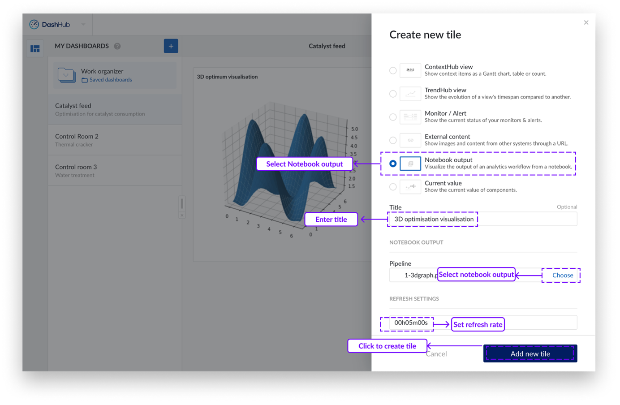620x405 pixels.
Task: Select the ContextHub view radio button
Action: 393,71
